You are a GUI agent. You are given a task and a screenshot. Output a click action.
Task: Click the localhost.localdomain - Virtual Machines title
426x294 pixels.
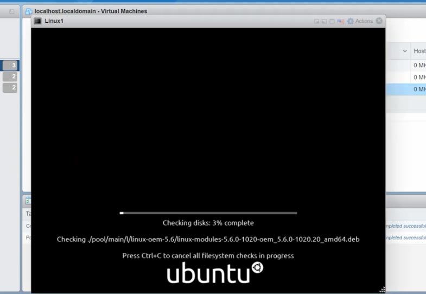click(x=91, y=11)
